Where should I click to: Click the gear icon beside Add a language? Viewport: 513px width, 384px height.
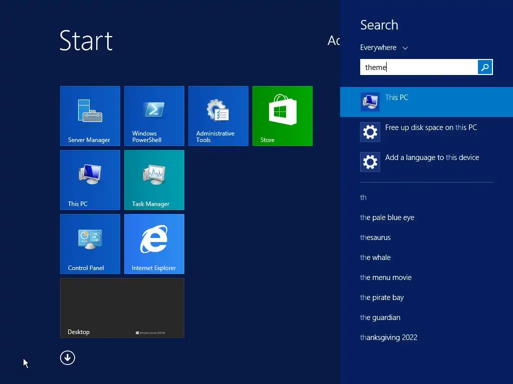pos(370,162)
